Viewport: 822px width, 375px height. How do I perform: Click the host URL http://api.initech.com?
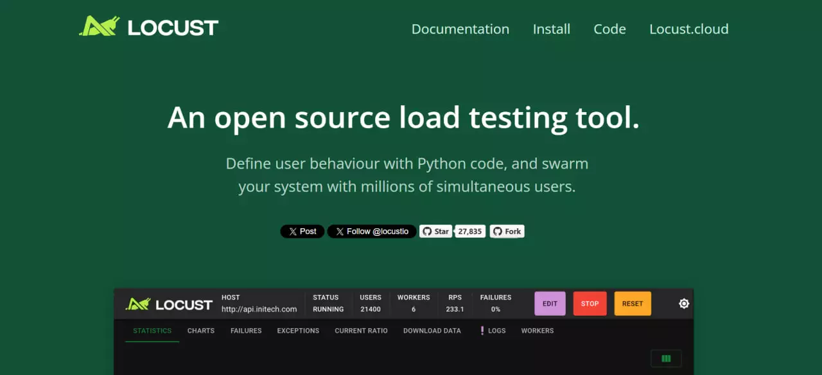[x=259, y=309]
